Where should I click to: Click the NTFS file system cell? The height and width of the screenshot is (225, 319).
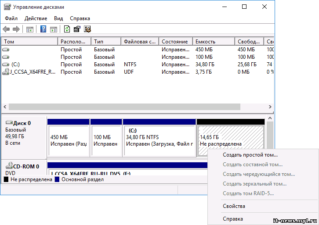(130, 64)
